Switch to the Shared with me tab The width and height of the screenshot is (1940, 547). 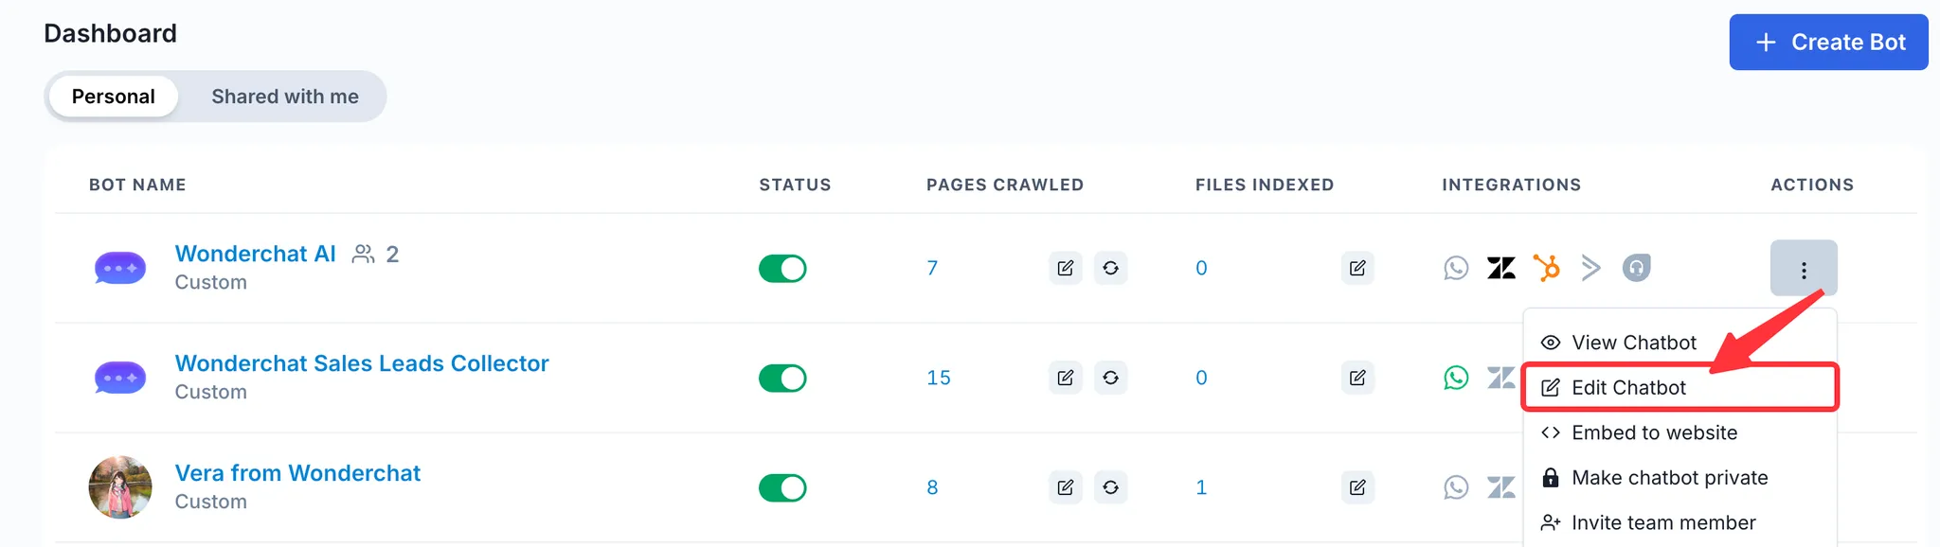coord(284,97)
